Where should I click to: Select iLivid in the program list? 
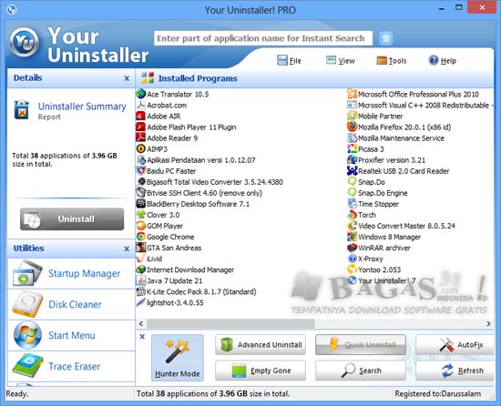pos(149,259)
